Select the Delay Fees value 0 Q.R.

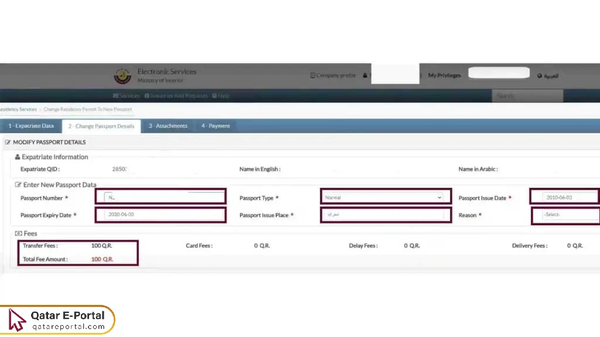412,246
